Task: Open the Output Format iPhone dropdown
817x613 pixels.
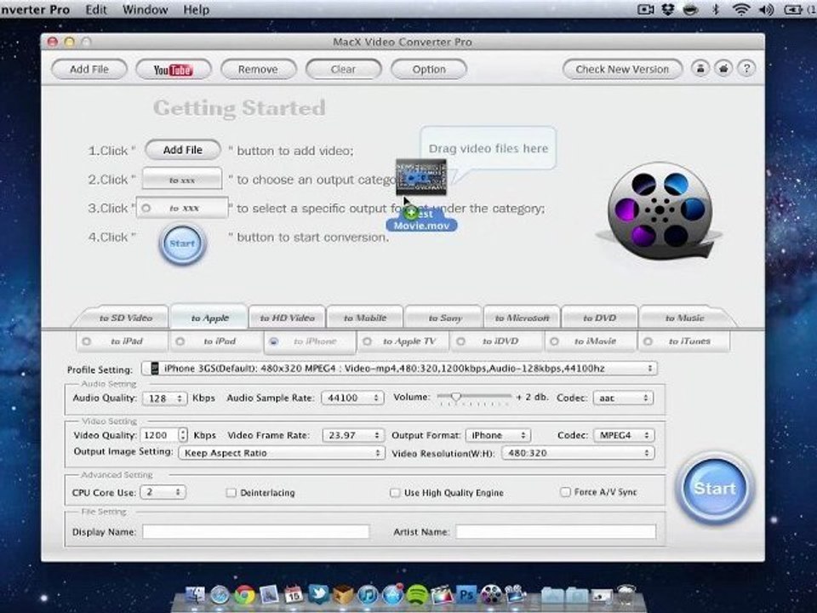Action: click(498, 435)
